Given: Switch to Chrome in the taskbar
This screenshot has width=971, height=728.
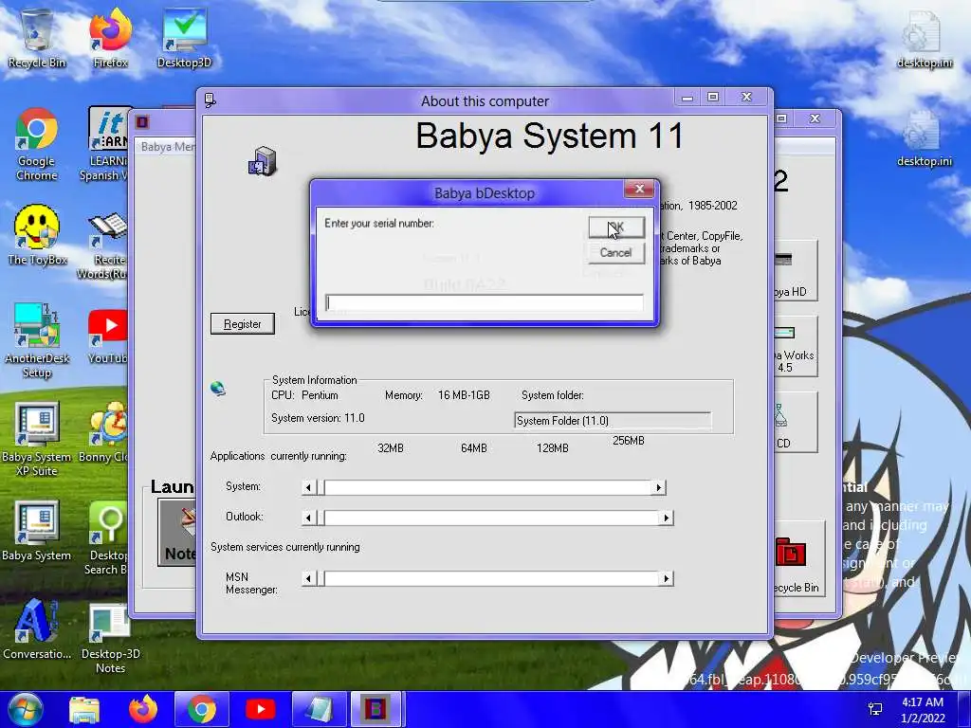Looking at the screenshot, I should click(201, 709).
